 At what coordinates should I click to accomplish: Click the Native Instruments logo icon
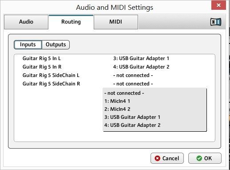pos(216,22)
